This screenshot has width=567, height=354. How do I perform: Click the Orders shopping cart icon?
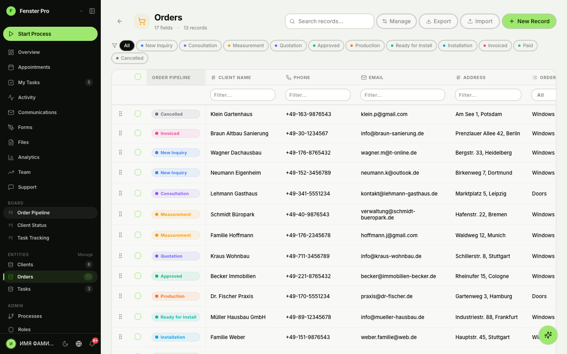tap(142, 21)
